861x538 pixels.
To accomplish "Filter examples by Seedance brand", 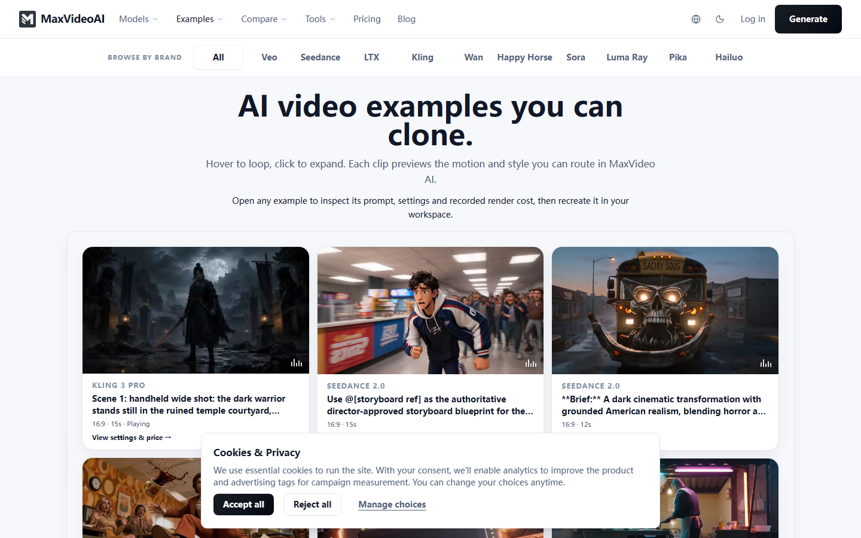I will 320,57.
